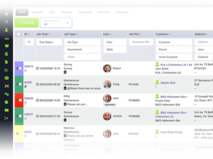This screenshot has width=213, height=159.
Task: Open the document icon in sidebar
Action: point(6,62)
